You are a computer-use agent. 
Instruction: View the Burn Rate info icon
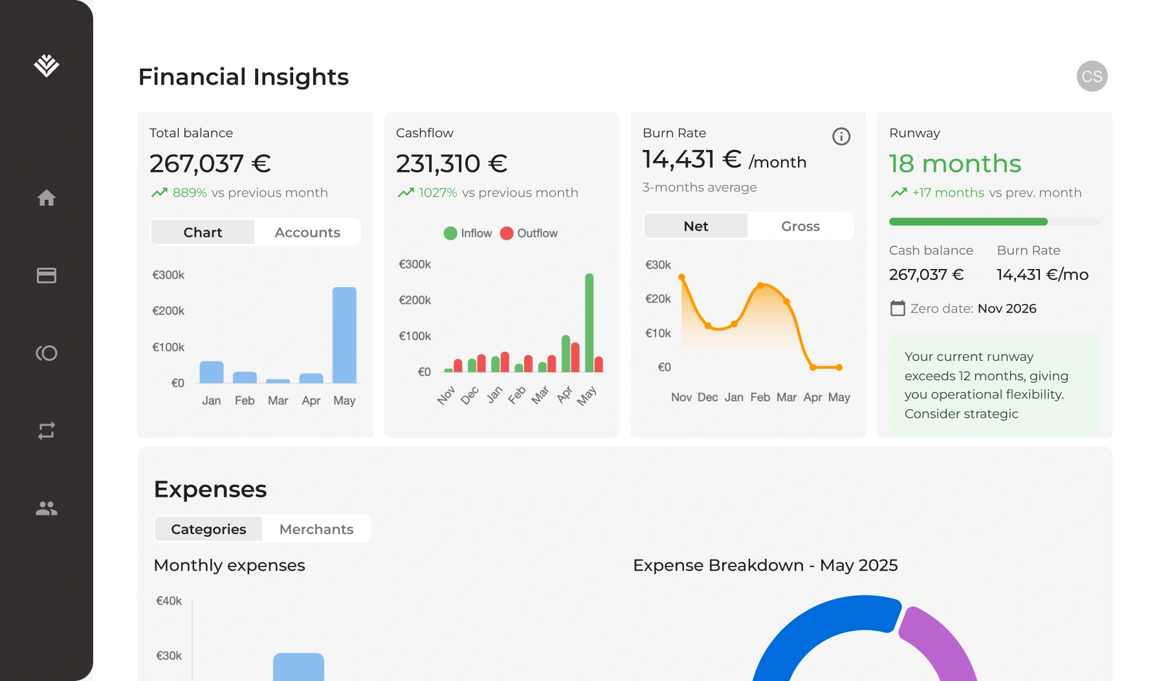point(841,136)
